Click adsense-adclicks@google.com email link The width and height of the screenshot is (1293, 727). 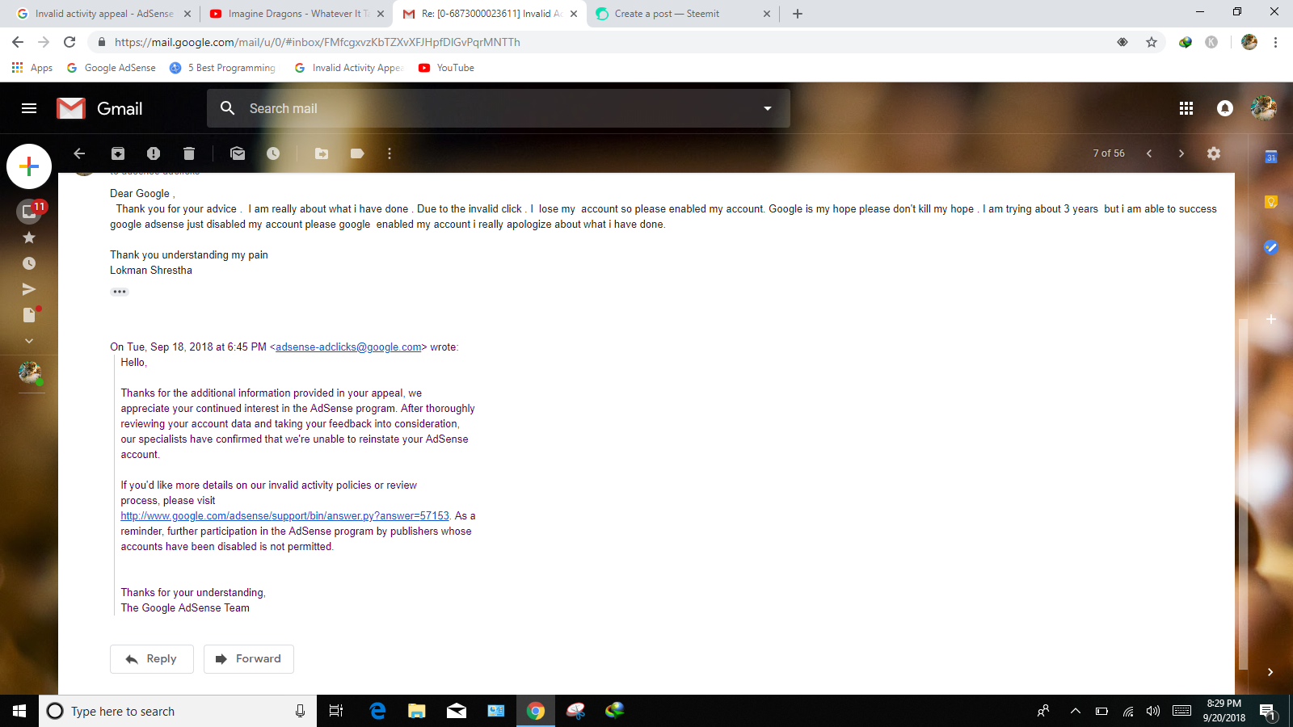coord(348,347)
